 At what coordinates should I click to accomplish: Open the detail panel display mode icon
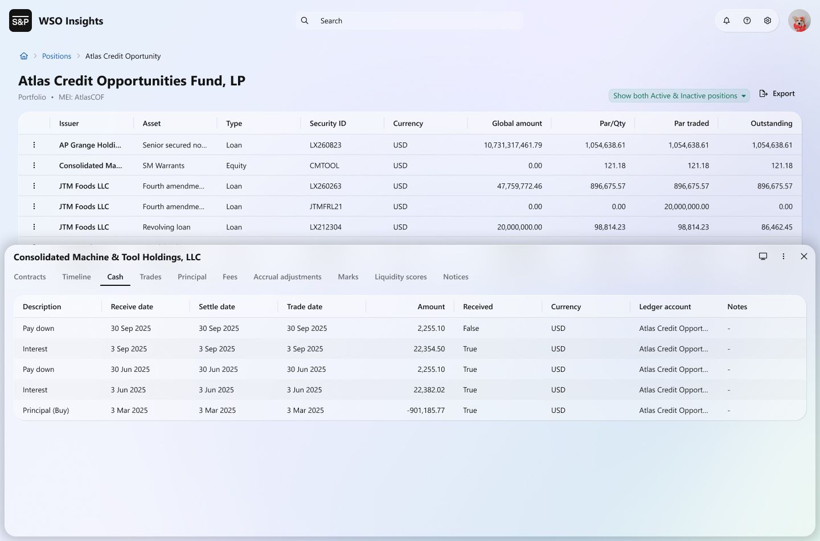coord(763,256)
